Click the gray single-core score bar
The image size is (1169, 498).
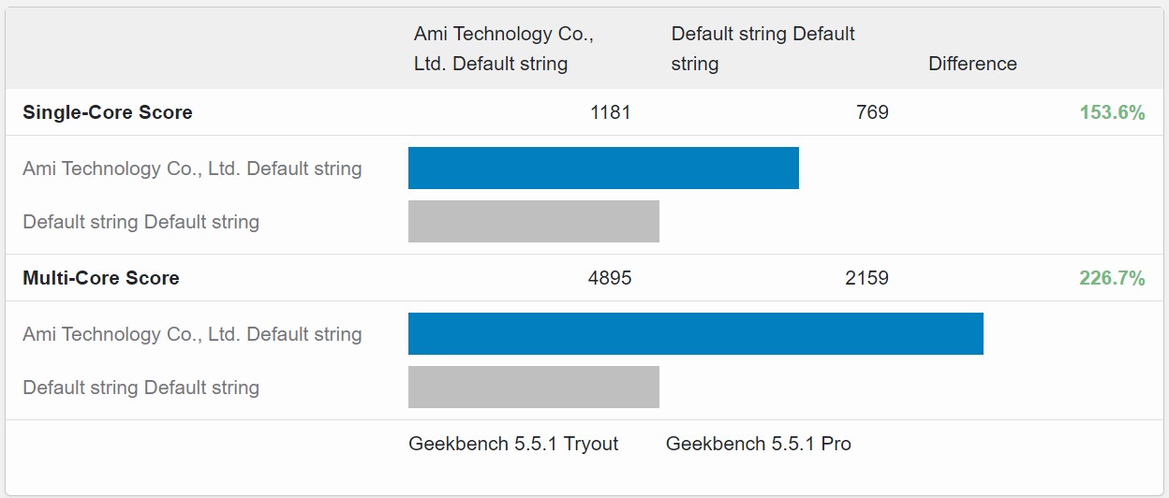point(534,221)
